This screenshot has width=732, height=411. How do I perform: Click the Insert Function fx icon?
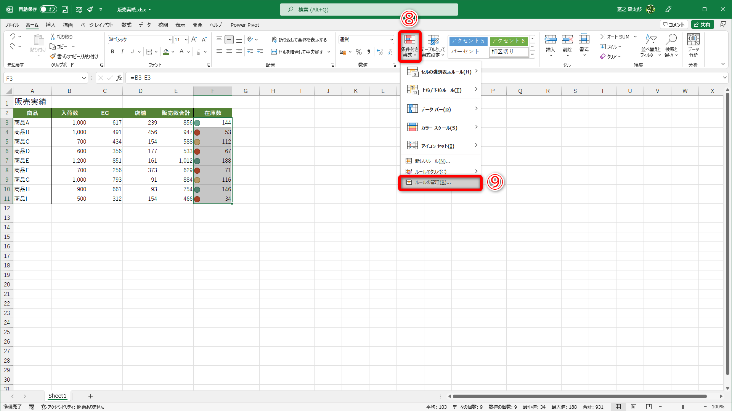pyautogui.click(x=119, y=78)
